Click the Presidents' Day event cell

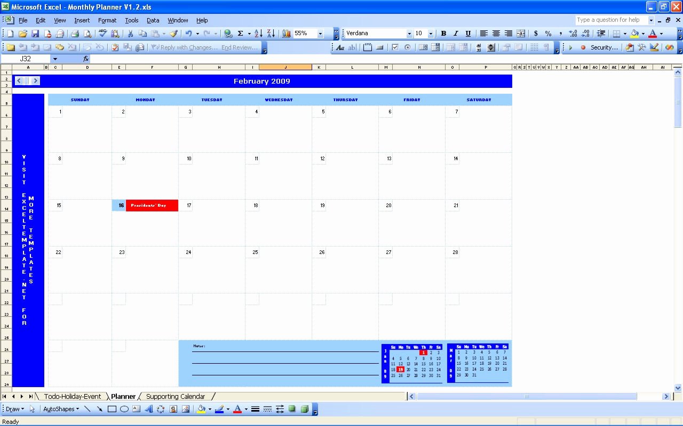[x=152, y=205]
